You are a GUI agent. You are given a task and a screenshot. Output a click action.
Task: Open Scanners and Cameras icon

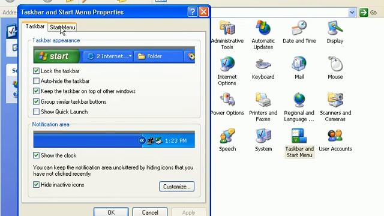click(x=335, y=100)
